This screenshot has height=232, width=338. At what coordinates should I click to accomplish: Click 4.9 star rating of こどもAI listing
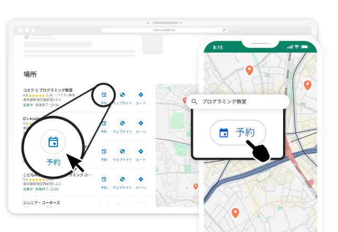pos(38,179)
